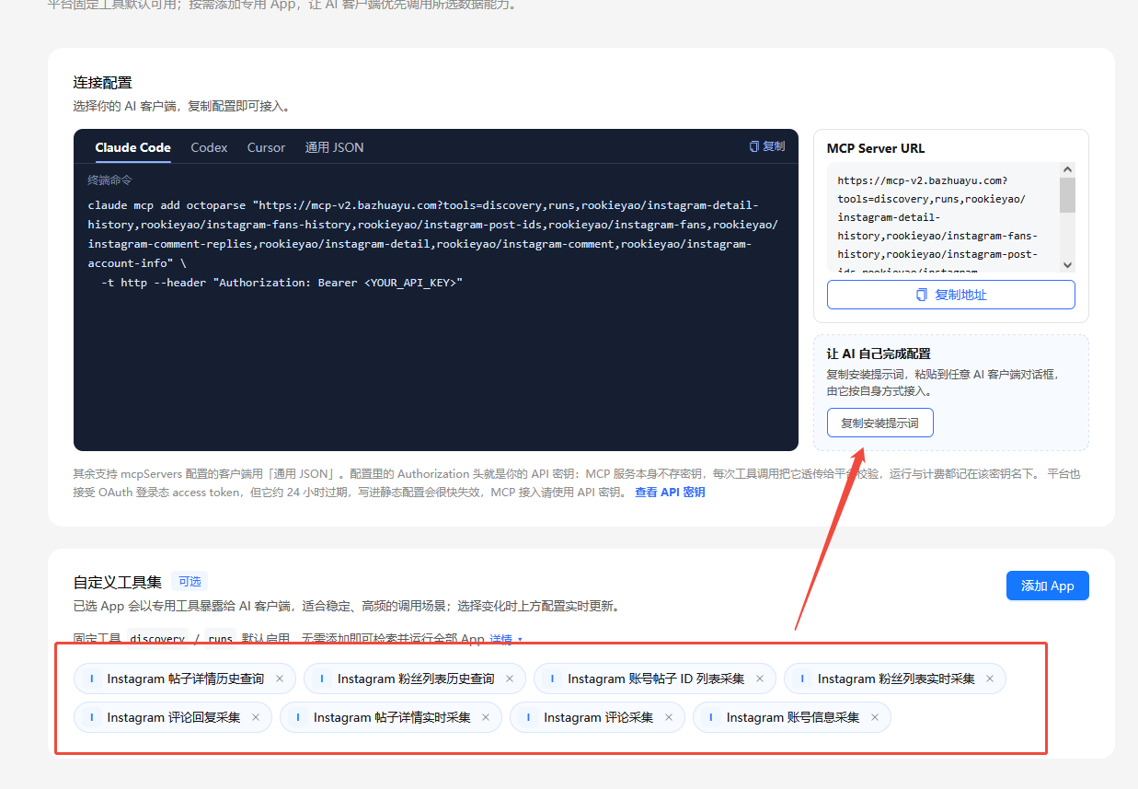Remove the Instagram 账号信息采集 chip
Image resolution: width=1138 pixels, height=789 pixels.
875,717
